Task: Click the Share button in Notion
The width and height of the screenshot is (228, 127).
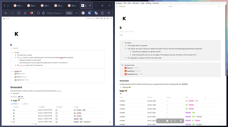Action: pos(97,18)
